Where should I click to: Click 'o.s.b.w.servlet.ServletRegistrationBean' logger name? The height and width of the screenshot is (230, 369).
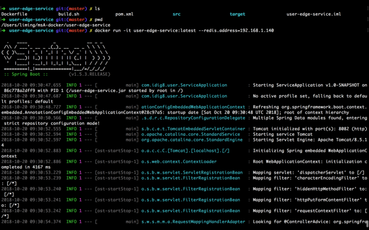[x=192, y=173]
